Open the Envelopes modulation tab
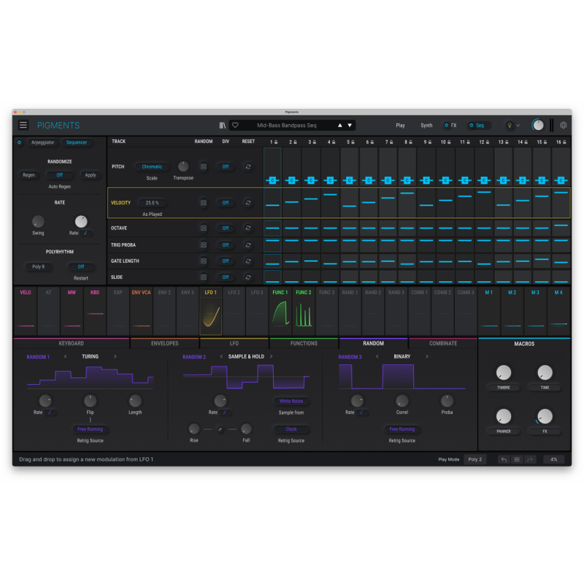 (x=165, y=343)
